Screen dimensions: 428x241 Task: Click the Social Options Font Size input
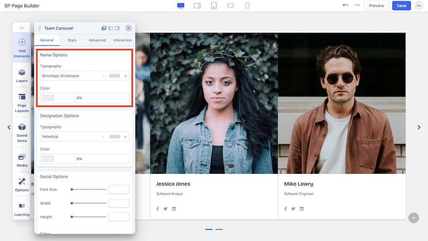(x=119, y=190)
